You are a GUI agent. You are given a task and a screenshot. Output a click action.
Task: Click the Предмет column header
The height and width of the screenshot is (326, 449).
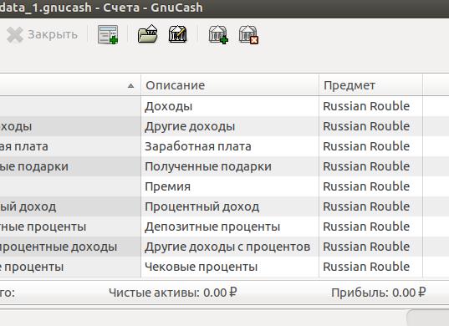pyautogui.click(x=370, y=85)
